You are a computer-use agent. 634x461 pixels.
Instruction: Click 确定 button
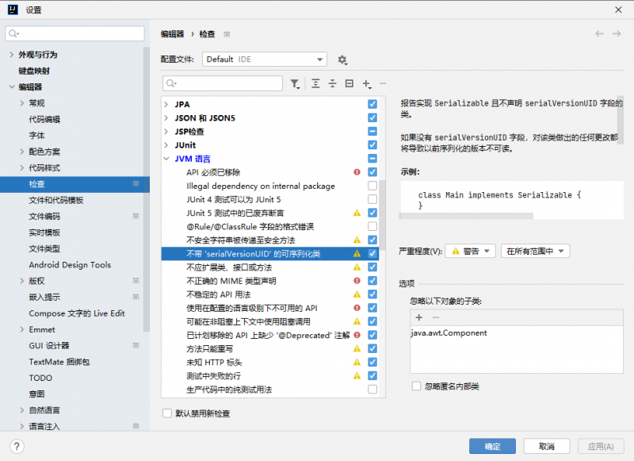(492, 447)
